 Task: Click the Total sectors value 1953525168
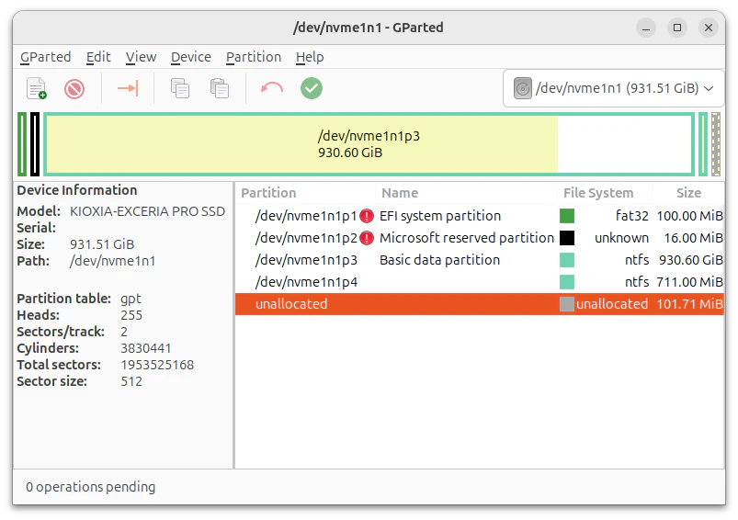(157, 365)
